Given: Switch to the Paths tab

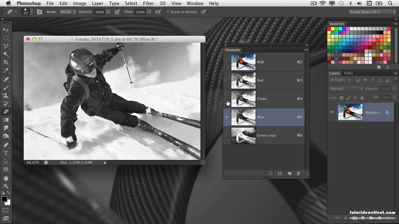Looking at the screenshot, I should tap(348, 73).
